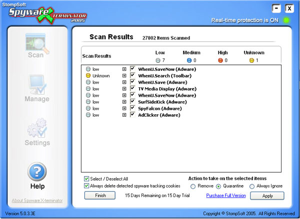Open the About Spyware X-terminator link

pos(37,201)
